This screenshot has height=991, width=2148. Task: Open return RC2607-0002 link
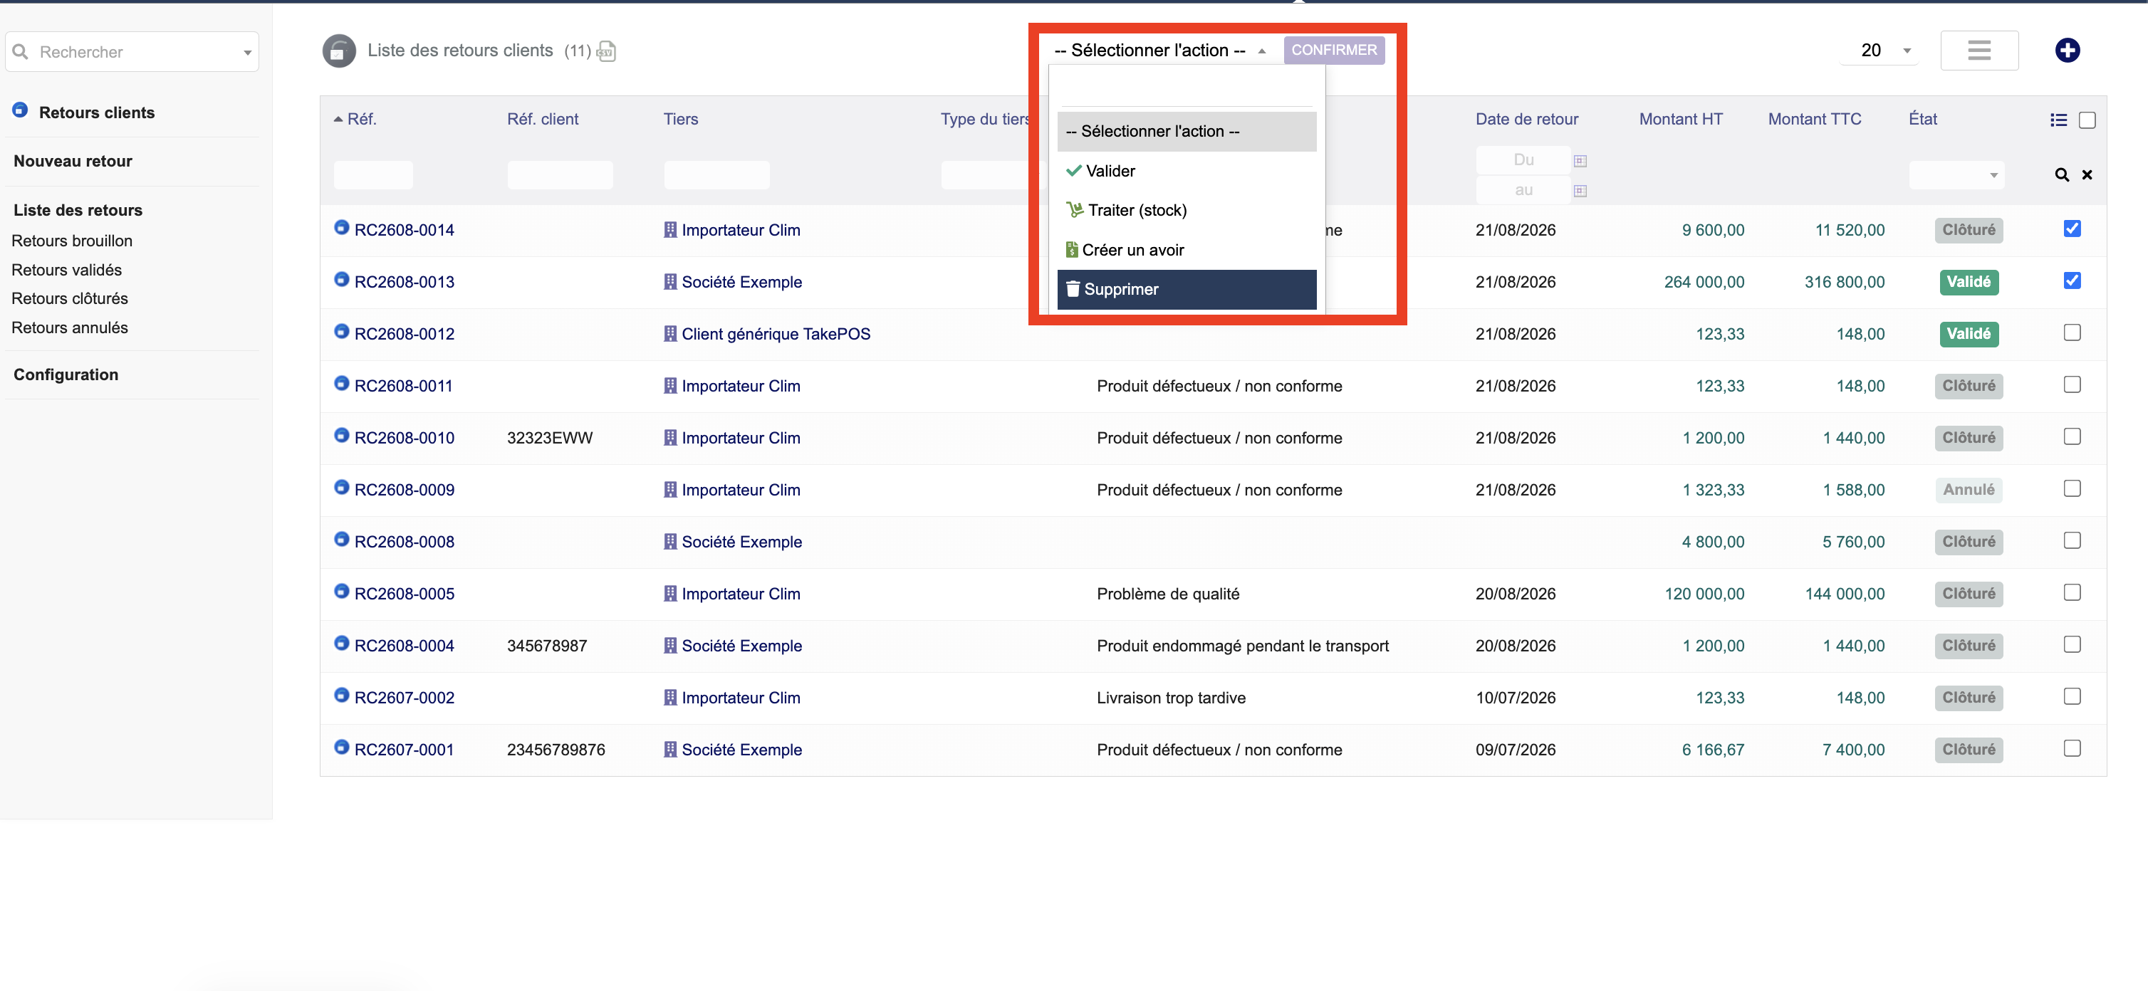click(x=405, y=698)
